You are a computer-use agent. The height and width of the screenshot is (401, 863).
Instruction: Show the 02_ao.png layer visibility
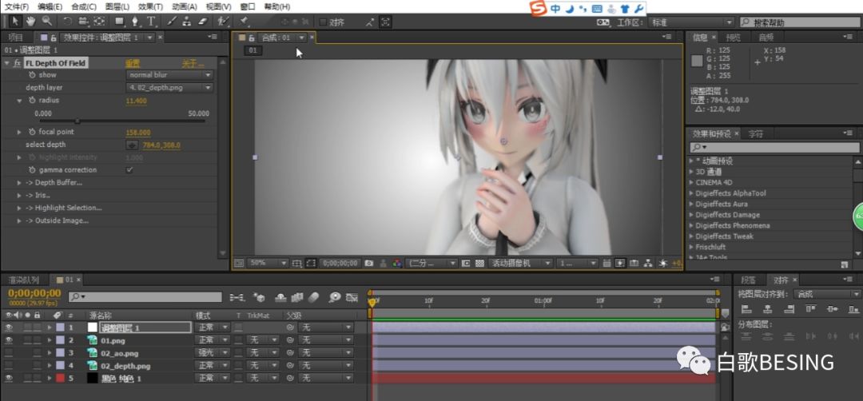(x=8, y=353)
